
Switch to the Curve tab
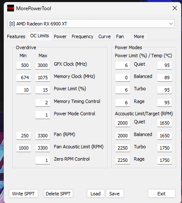(105, 36)
